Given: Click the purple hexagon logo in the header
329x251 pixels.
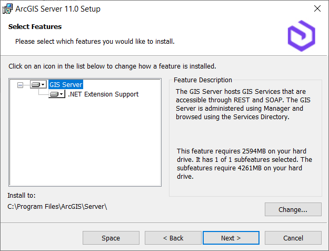Looking at the screenshot, I should coord(301,35).
